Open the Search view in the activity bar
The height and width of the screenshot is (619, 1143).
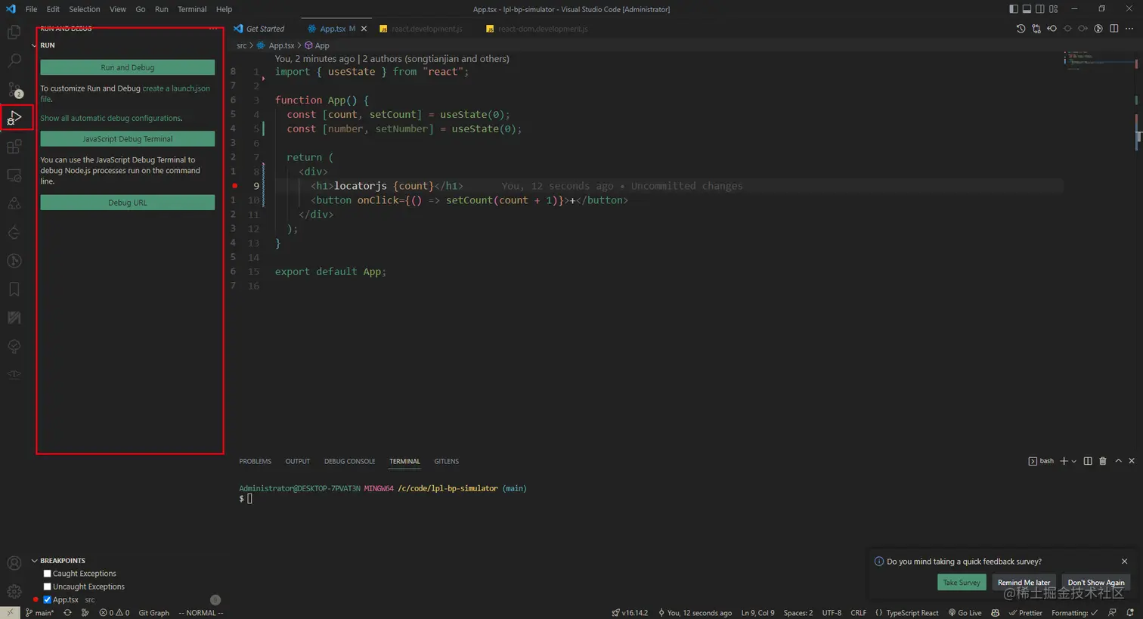coord(14,60)
